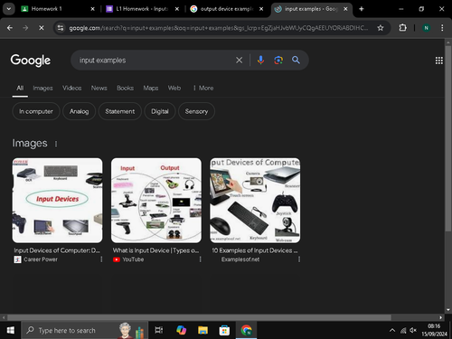Launch Copilot from the taskbar
Screen dimensions: 452x339
[182, 330]
